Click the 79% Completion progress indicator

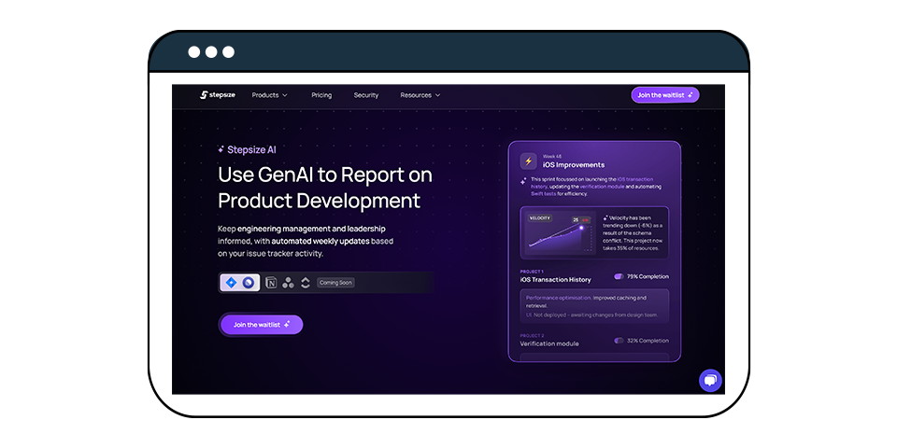click(641, 276)
